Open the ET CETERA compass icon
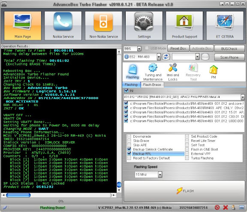The height and width of the screenshot is (212, 247). (225, 22)
